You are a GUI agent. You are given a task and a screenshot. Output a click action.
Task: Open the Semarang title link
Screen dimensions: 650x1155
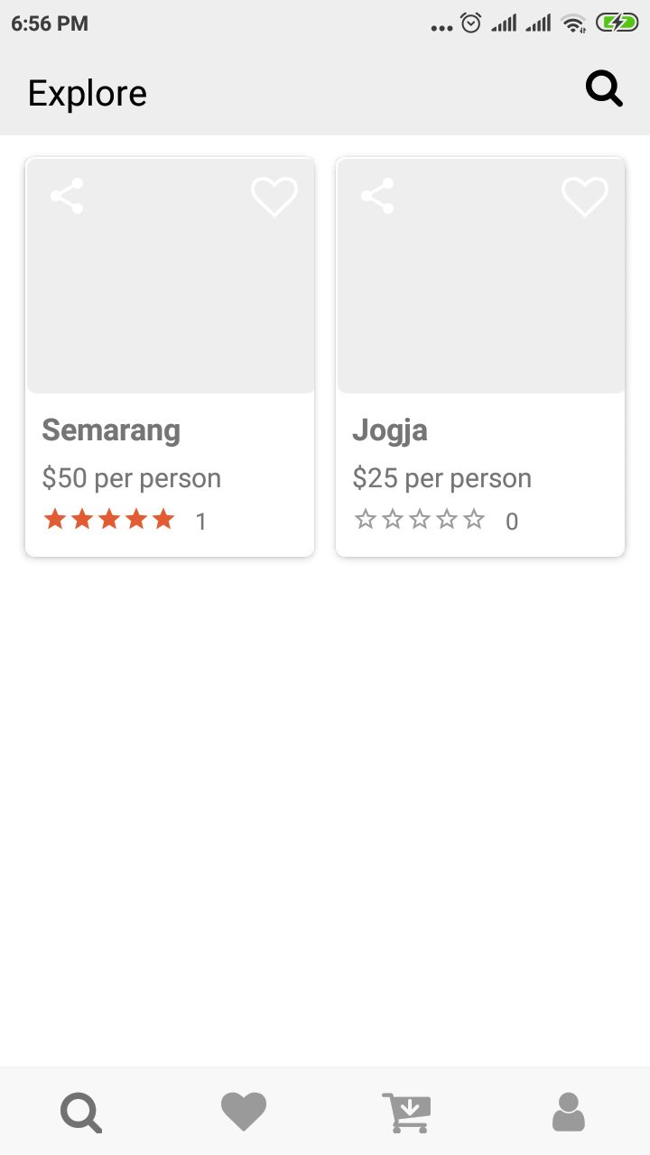click(111, 430)
